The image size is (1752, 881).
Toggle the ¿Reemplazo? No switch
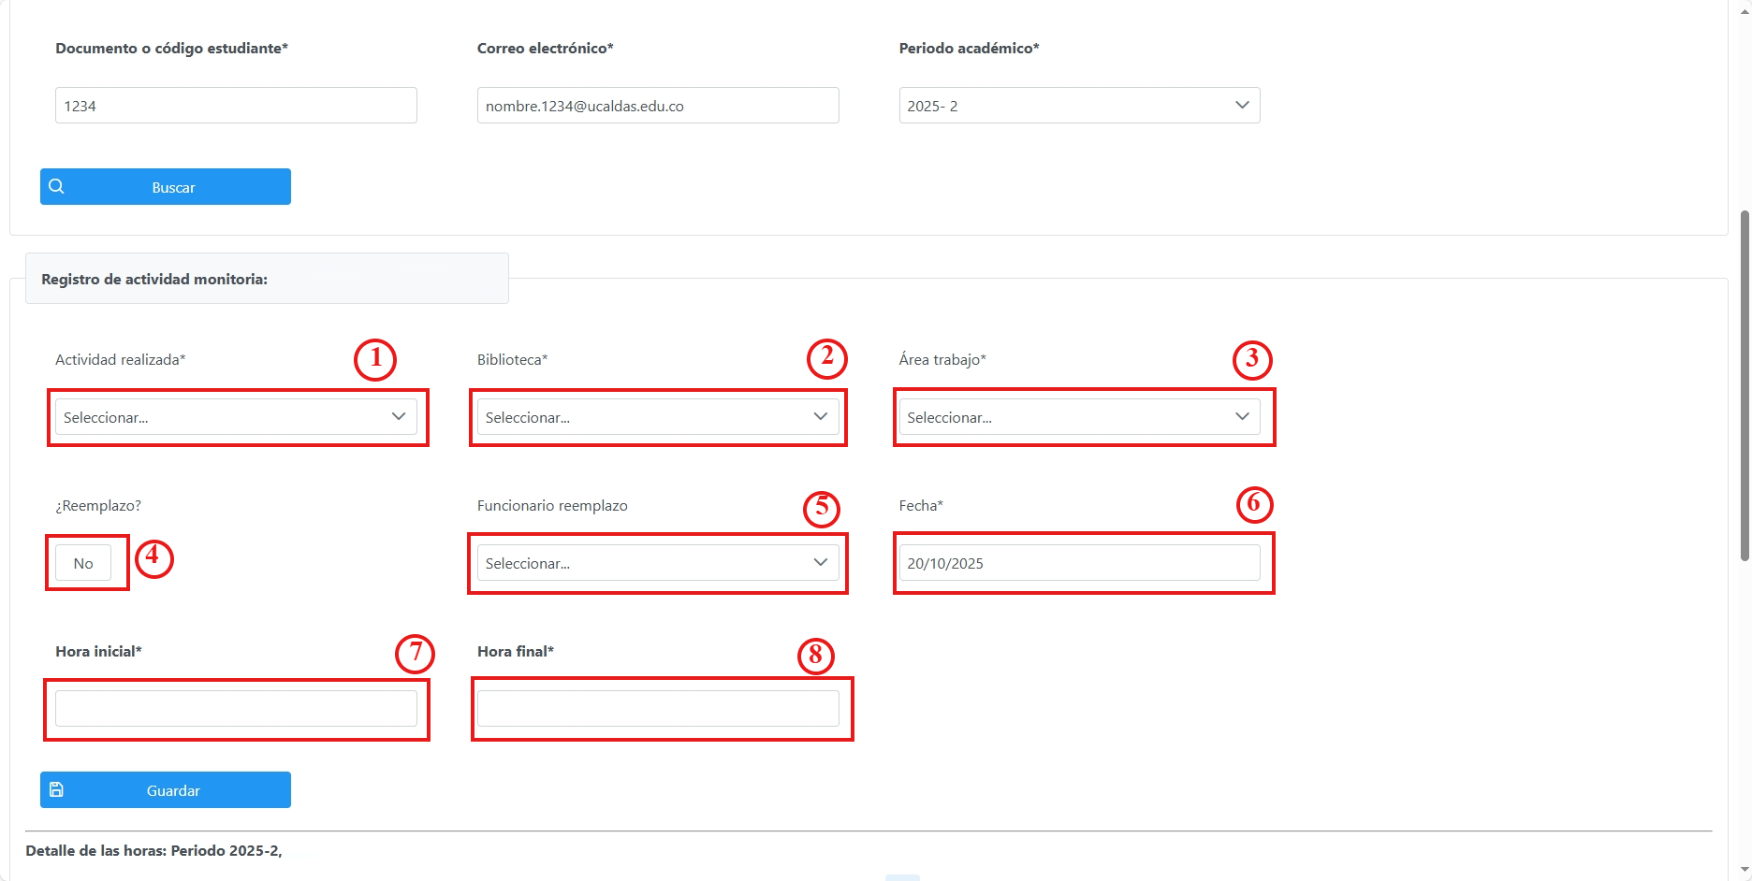(x=83, y=563)
